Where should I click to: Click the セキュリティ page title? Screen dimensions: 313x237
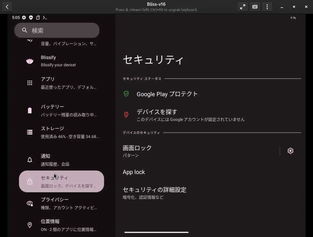tap(153, 60)
